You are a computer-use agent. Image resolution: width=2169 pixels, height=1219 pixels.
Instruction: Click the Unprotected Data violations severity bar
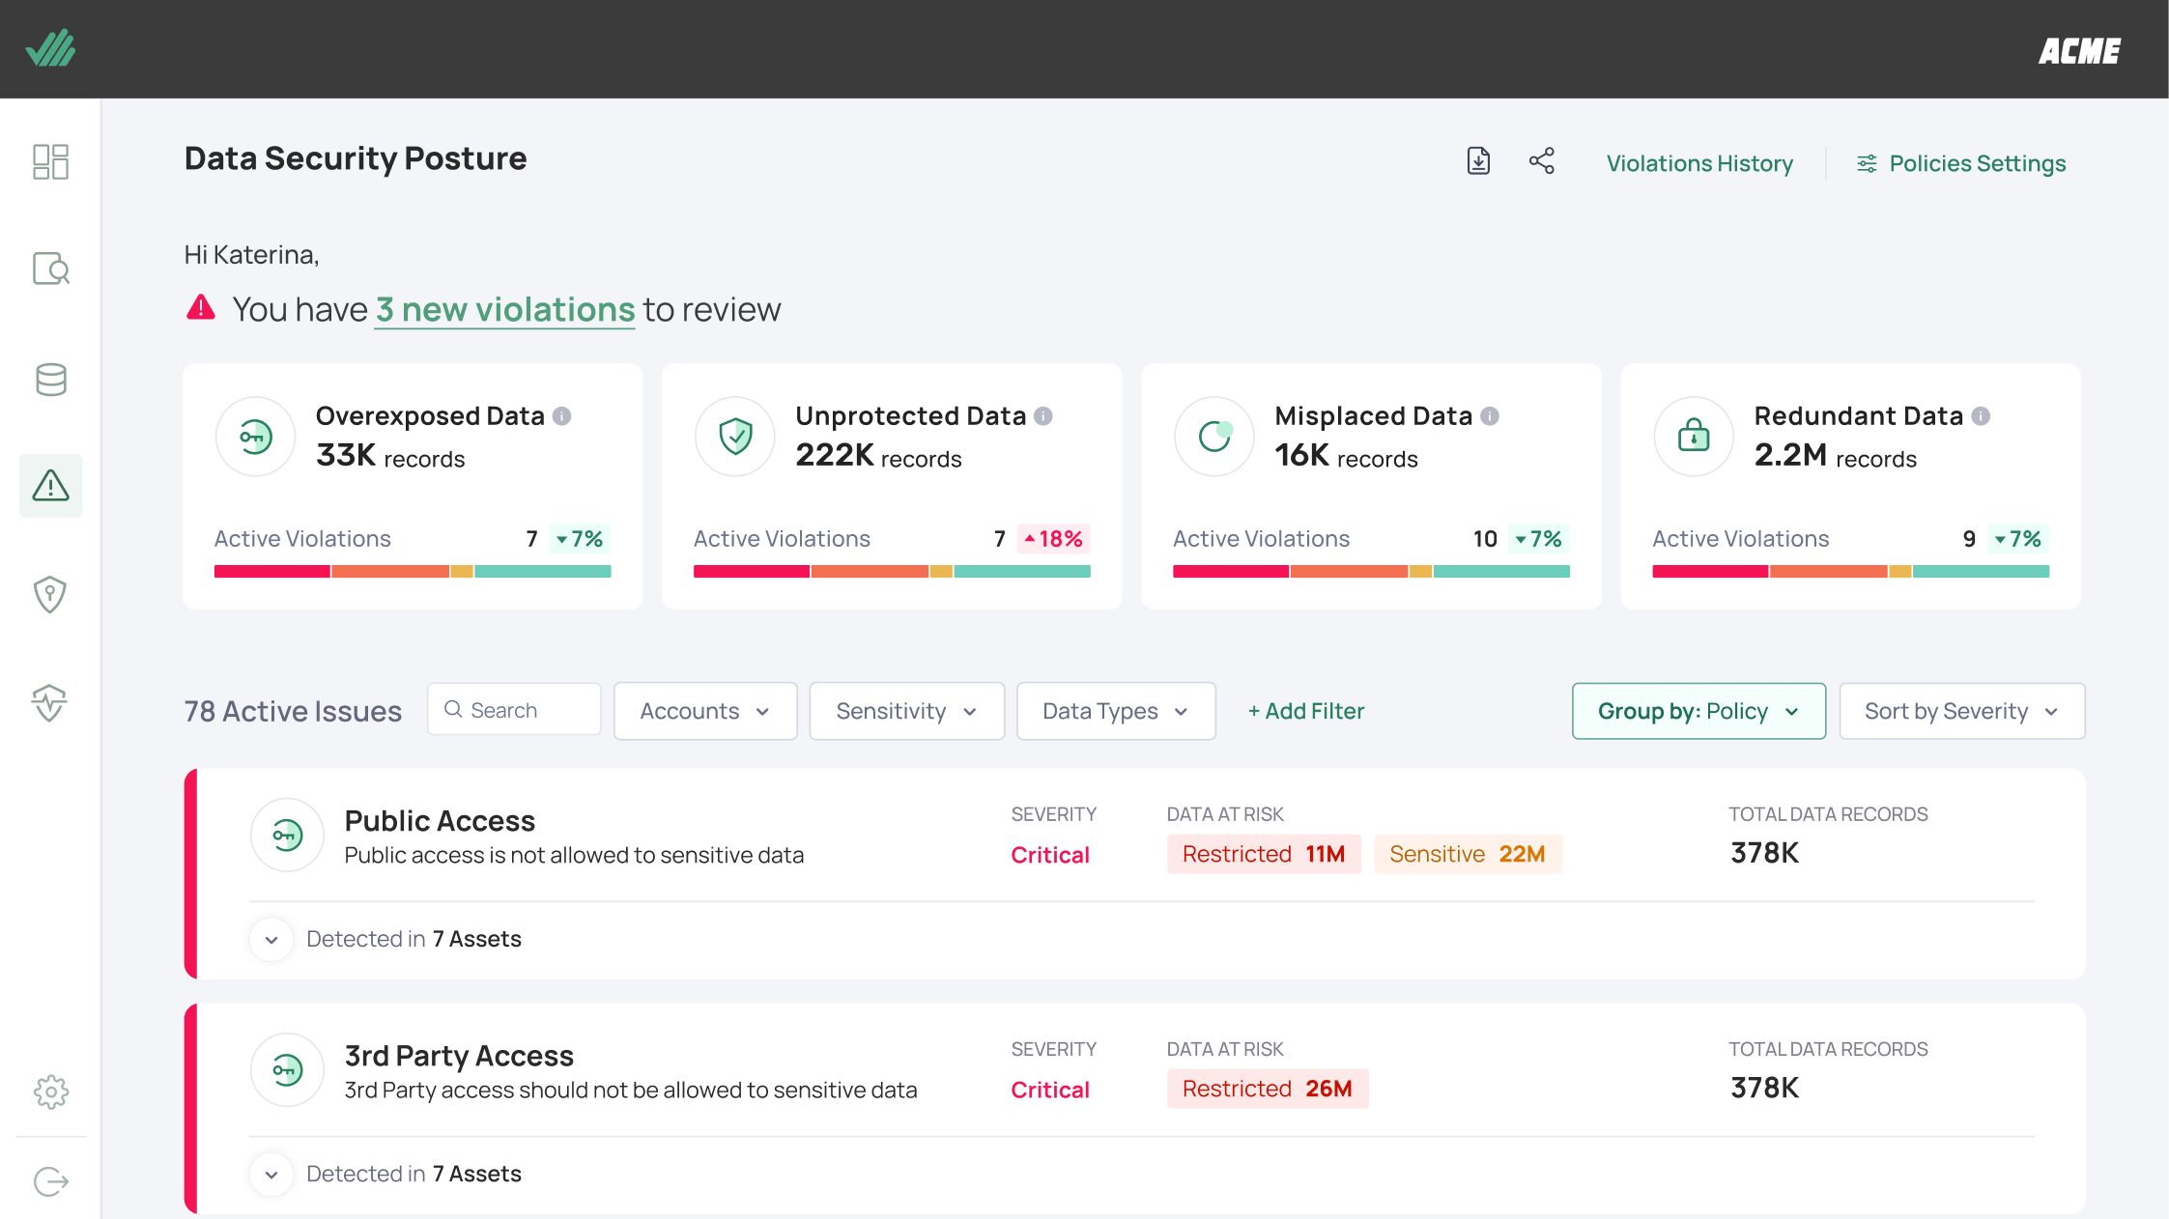pyautogui.click(x=892, y=572)
